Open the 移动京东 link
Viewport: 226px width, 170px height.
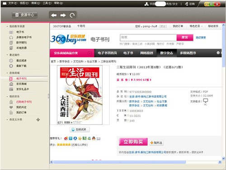(x=213, y=26)
